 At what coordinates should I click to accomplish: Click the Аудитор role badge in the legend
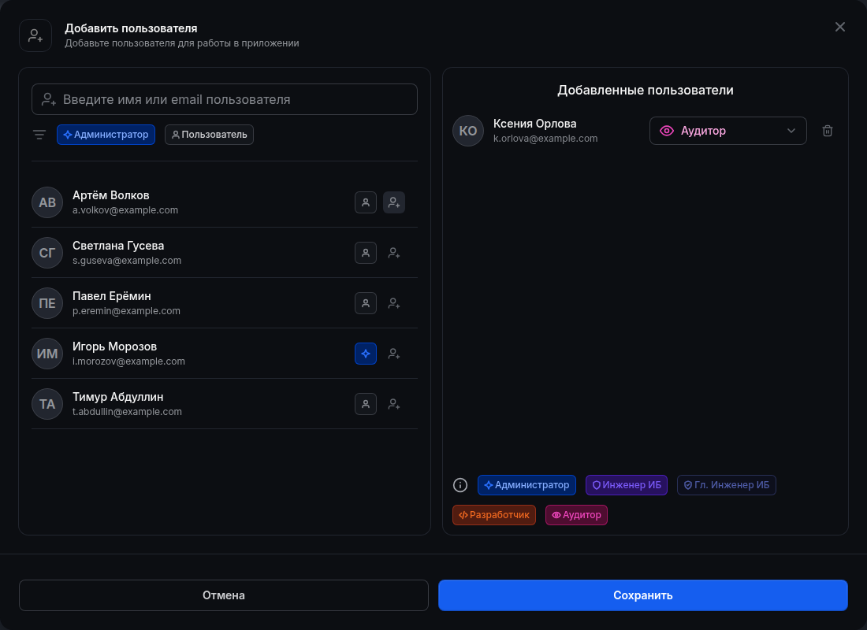point(576,515)
